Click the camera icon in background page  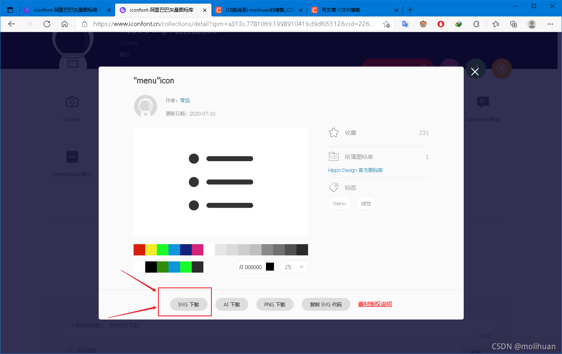[x=72, y=102]
